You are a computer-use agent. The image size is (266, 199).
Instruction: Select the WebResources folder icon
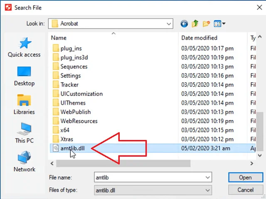[56, 121]
